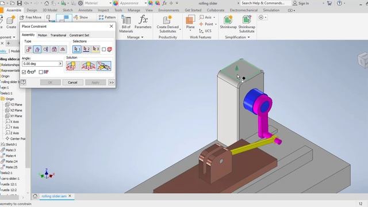Click the Pattern tool
368x207 pixels.
click(107, 17)
